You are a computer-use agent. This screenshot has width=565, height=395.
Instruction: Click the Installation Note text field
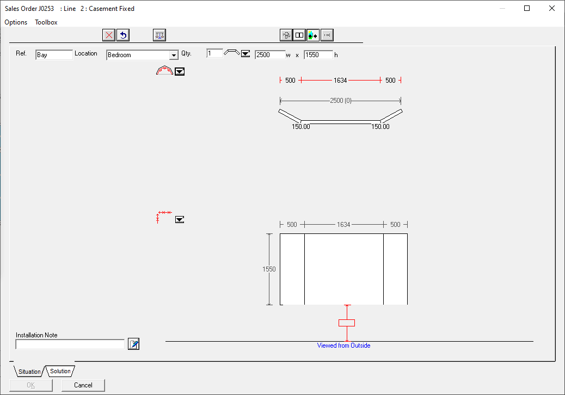pyautogui.click(x=70, y=344)
